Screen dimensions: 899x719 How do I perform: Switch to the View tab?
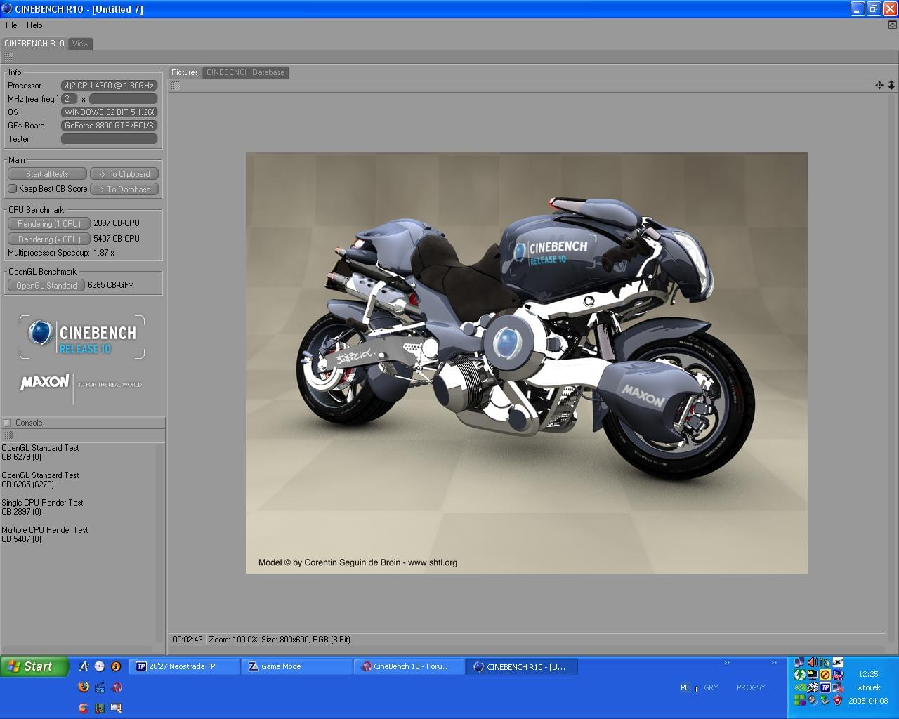(x=81, y=44)
